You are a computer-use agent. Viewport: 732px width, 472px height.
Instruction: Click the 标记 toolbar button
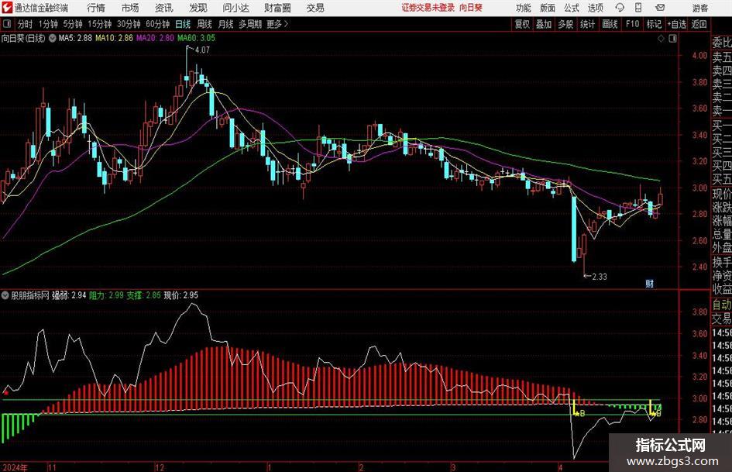click(654, 24)
